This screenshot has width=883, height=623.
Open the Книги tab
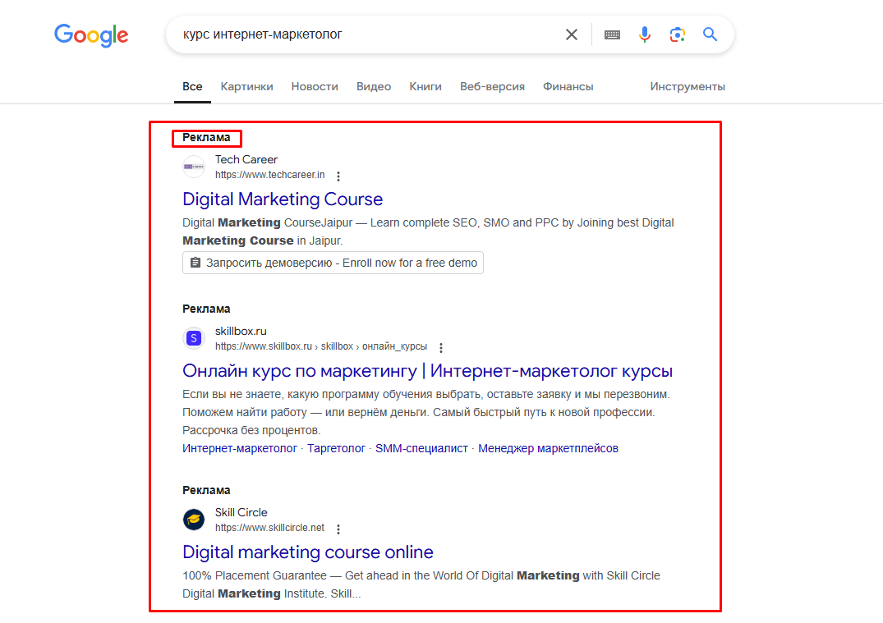tap(425, 87)
